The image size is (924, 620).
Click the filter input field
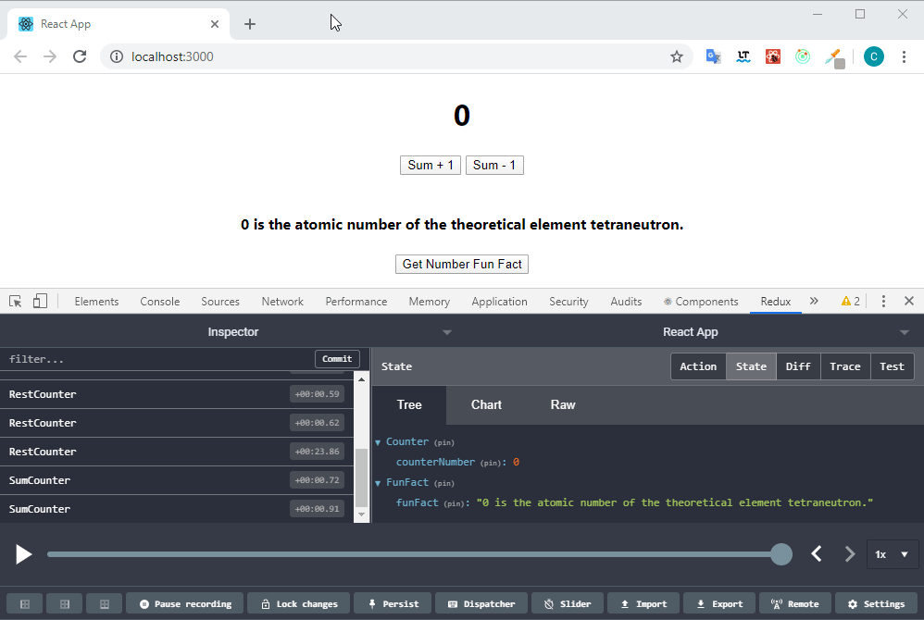[139, 358]
